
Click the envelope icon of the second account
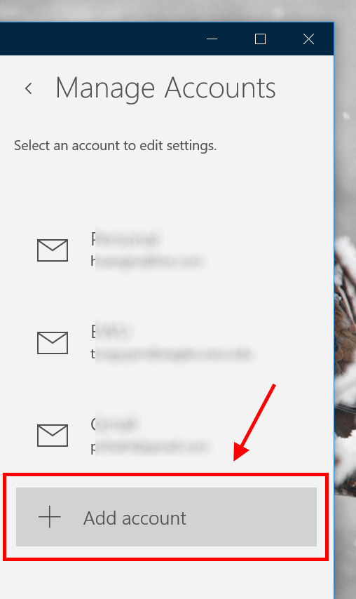53,343
